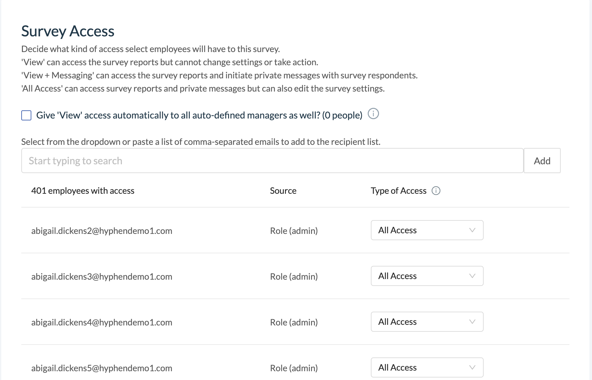Open access dropdown for abigail.dickens3
Image resolution: width=592 pixels, height=380 pixels.
point(427,276)
